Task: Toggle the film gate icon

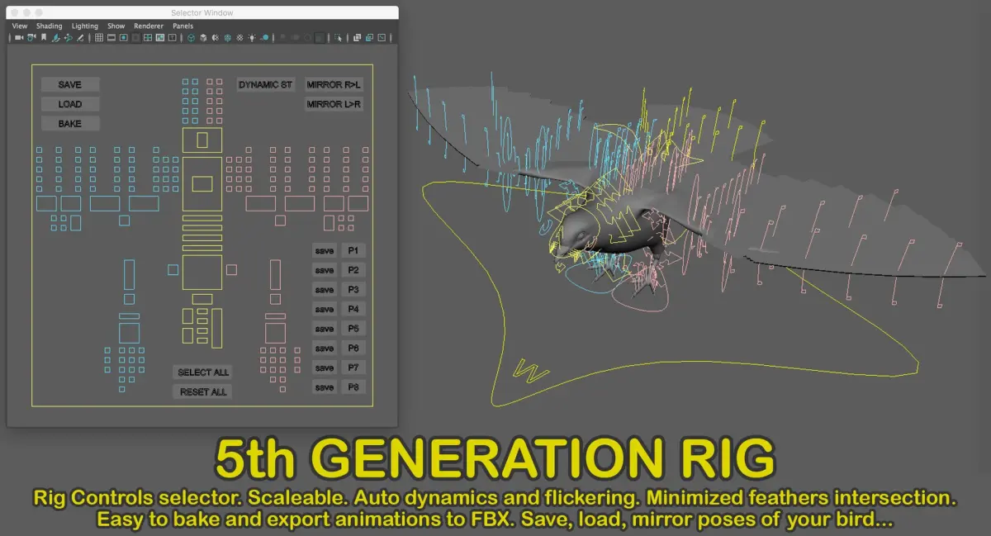Action: pos(111,37)
